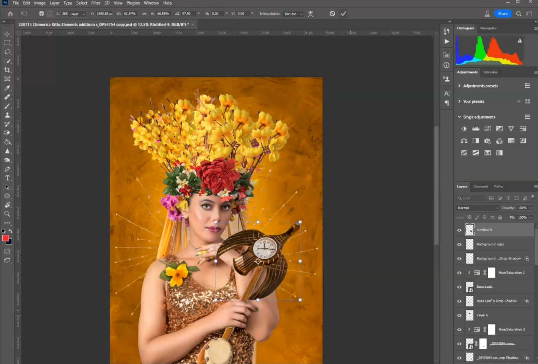
Task: Switch to the Navigator tab
Action: click(488, 28)
